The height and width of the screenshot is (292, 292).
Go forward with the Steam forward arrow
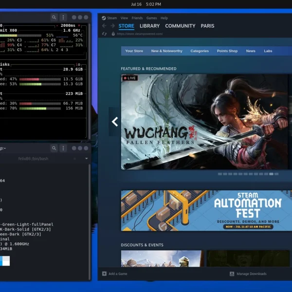[x=112, y=26]
